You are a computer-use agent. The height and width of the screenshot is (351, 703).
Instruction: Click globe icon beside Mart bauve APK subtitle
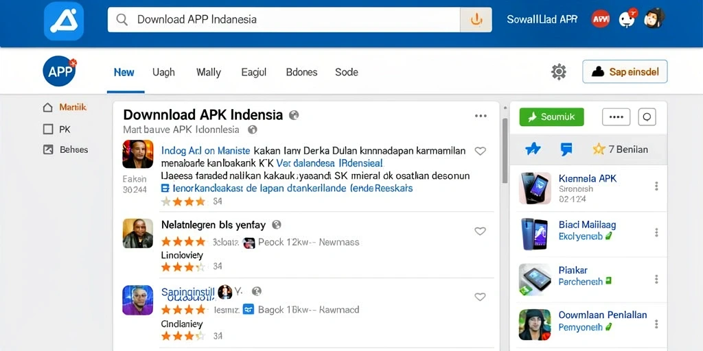[253, 130]
